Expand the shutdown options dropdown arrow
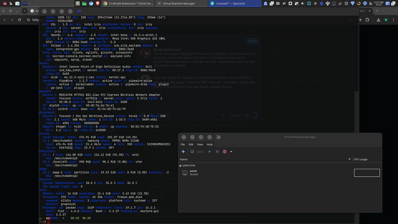The width and height of the screenshot is (398, 224). (x=231, y=152)
